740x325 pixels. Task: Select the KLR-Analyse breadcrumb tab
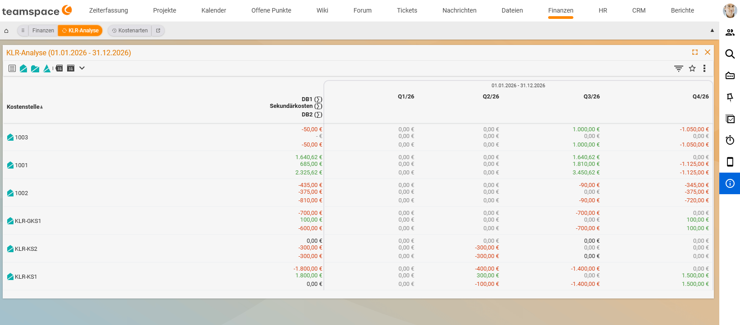pyautogui.click(x=80, y=31)
